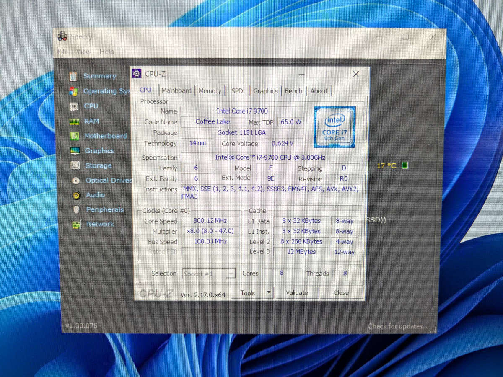Screen dimensions: 503x377
Task: Click the Core Speed value 800.12 MHz
Action: click(x=210, y=221)
